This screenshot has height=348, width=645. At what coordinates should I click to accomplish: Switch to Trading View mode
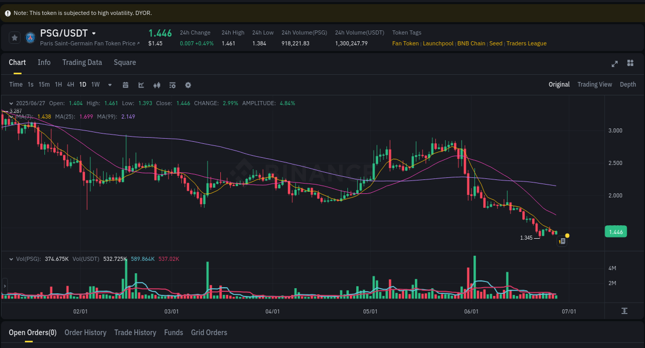pyautogui.click(x=594, y=84)
